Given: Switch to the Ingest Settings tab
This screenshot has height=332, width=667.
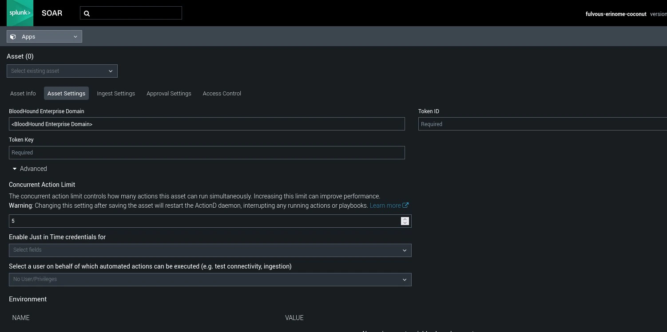Looking at the screenshot, I should [x=116, y=93].
